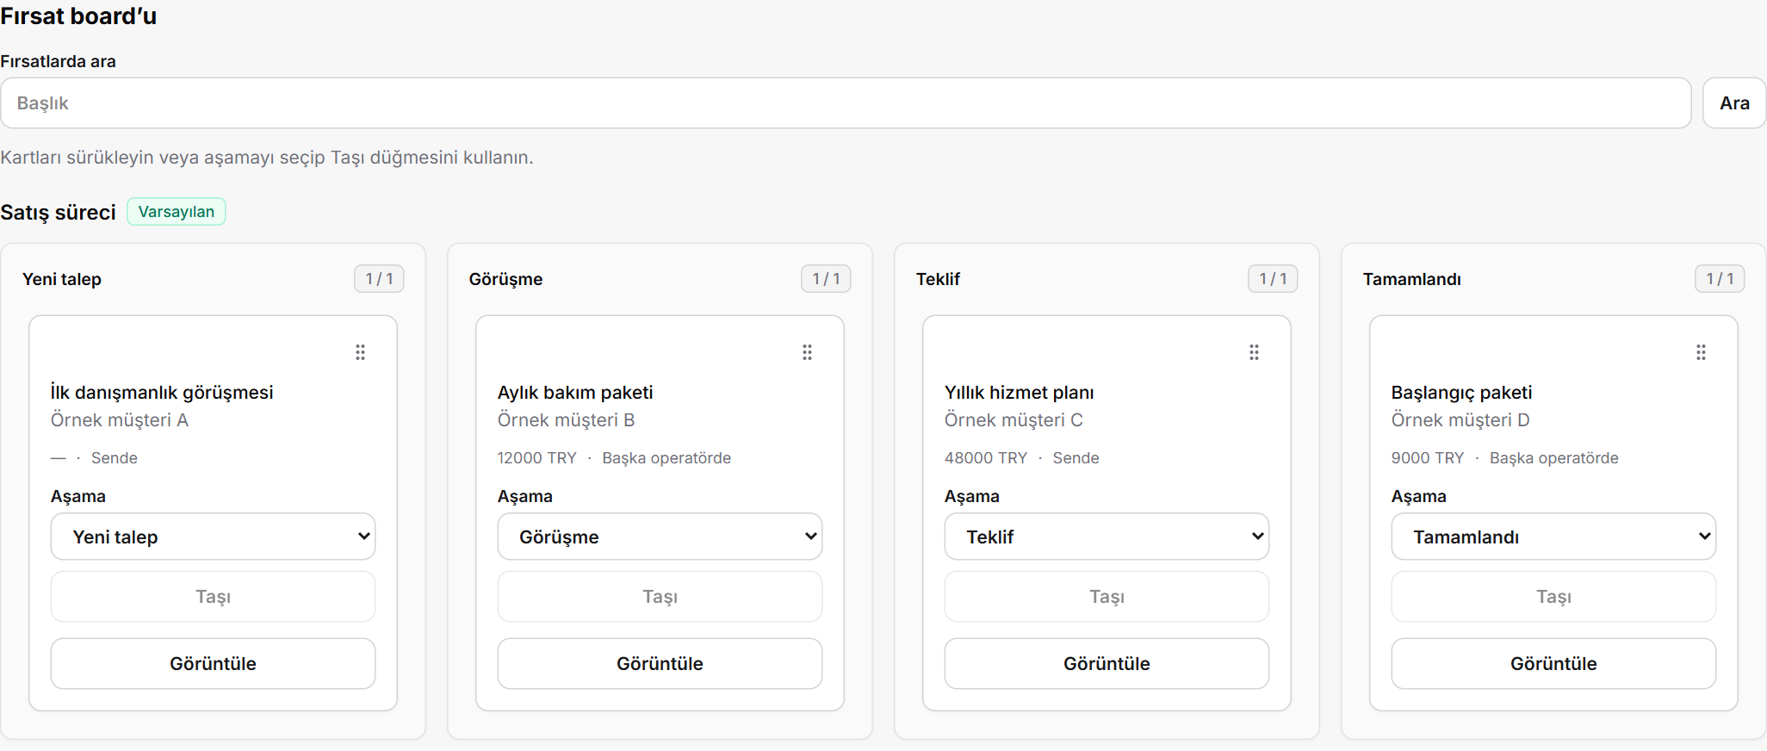Image resolution: width=1767 pixels, height=751 pixels.
Task: Click the Ara search button
Action: [1734, 103]
